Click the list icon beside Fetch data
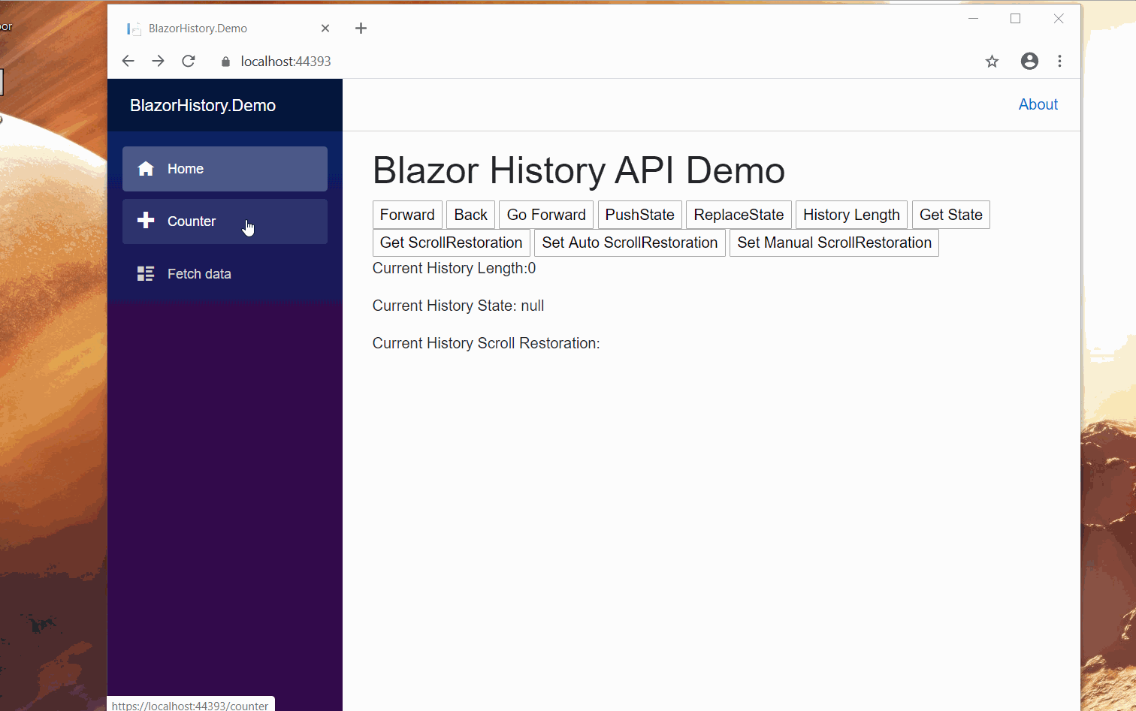The width and height of the screenshot is (1136, 711). 146,273
